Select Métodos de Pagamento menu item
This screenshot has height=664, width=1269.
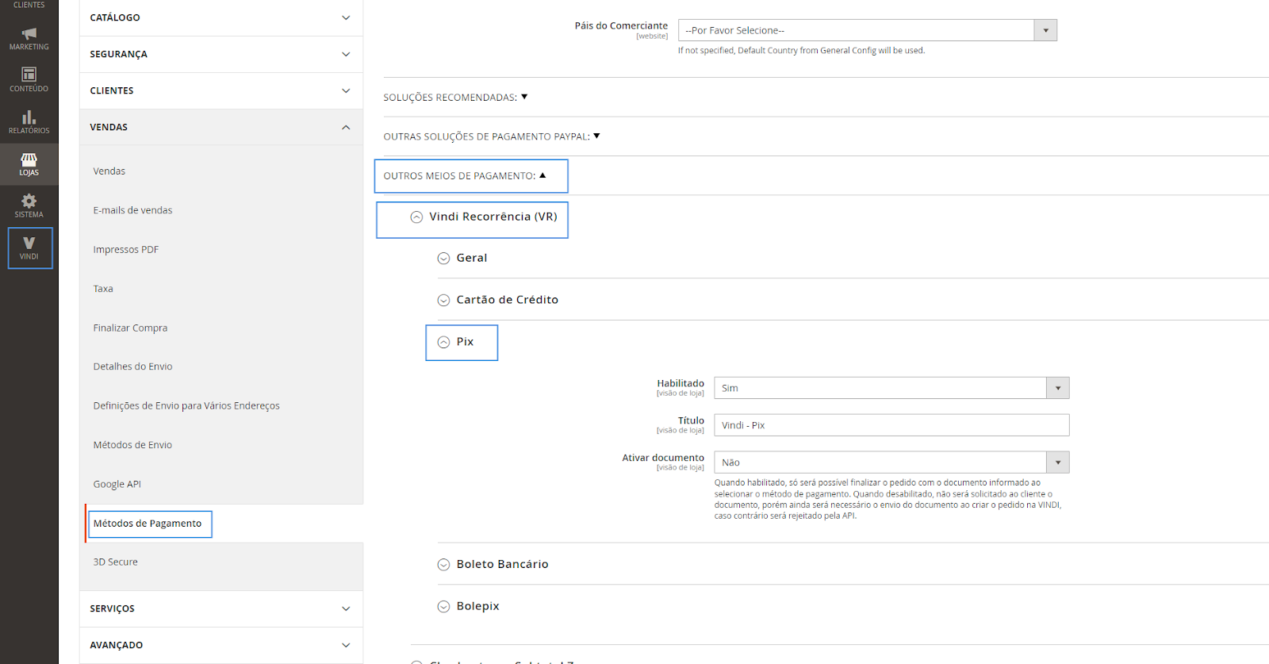[x=148, y=524]
